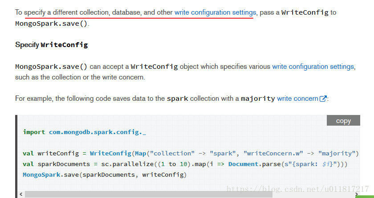Click 'WriteConfig' class name before '(Map'

[x=110, y=154]
